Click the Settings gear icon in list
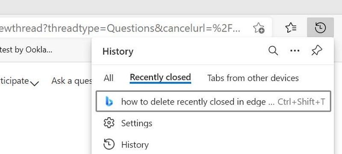 click(109, 123)
